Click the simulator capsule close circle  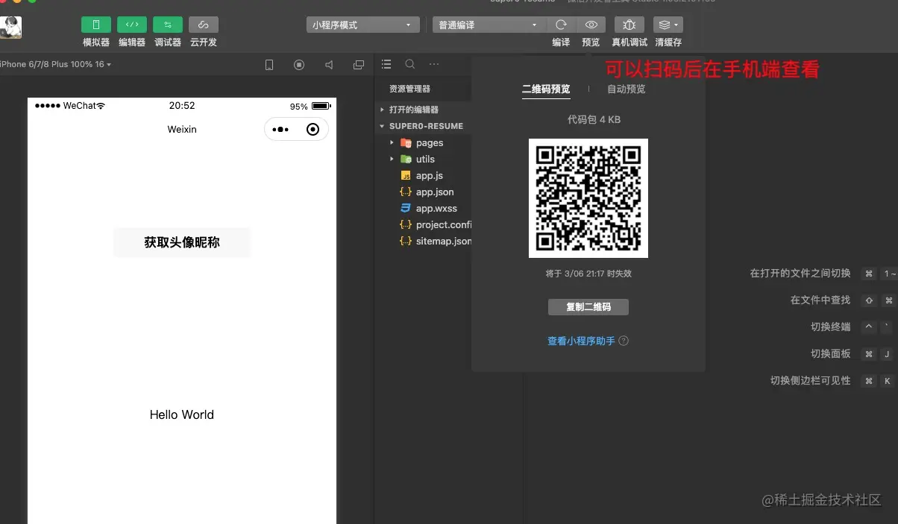(x=313, y=130)
